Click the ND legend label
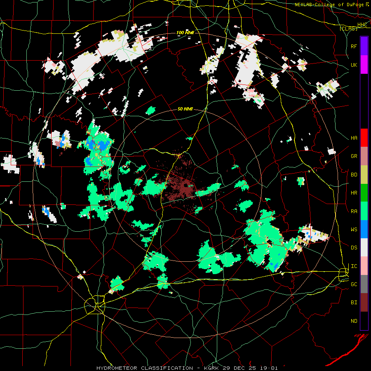The width and height of the screenshot is (371, 371). [354, 321]
